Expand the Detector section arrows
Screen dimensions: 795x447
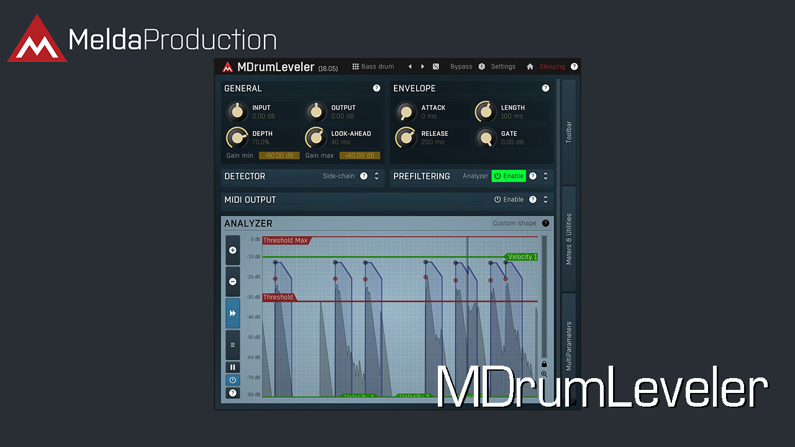(376, 176)
